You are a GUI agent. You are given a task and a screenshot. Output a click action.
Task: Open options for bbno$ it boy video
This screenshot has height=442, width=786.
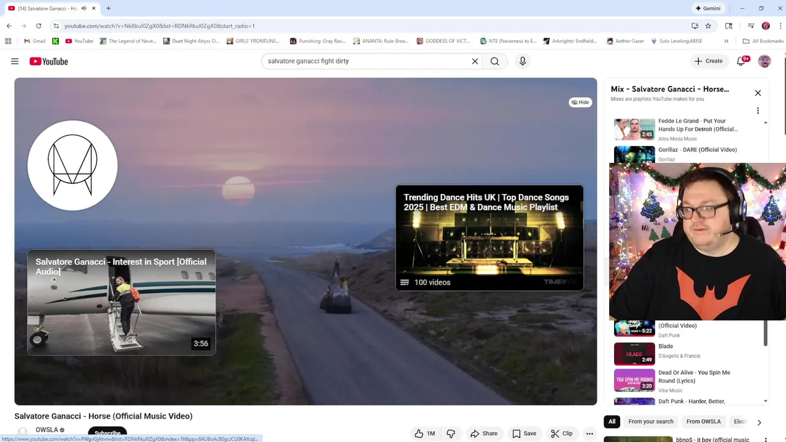(x=766, y=440)
